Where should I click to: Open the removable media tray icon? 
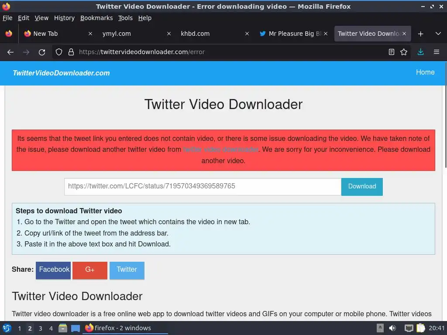tap(380, 328)
